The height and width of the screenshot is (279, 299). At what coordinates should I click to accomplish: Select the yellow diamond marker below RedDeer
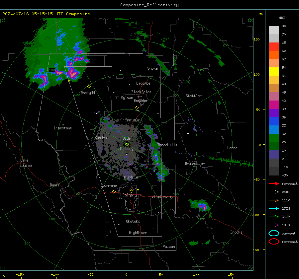click(x=137, y=108)
